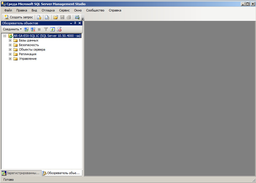Maximize the Management Studio window
The height and width of the screenshot is (183, 256).
click(x=247, y=4)
